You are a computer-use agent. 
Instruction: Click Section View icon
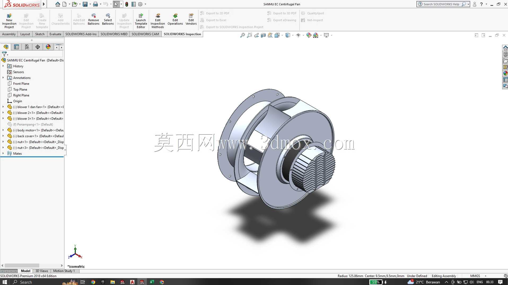click(263, 35)
